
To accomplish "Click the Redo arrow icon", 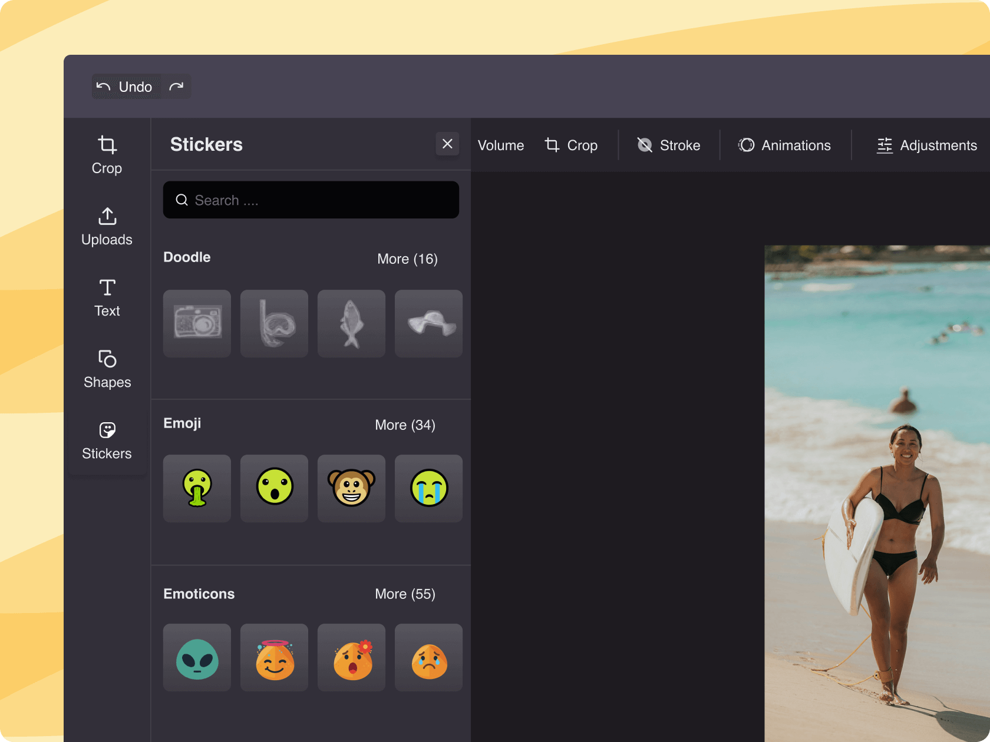I will tap(176, 87).
